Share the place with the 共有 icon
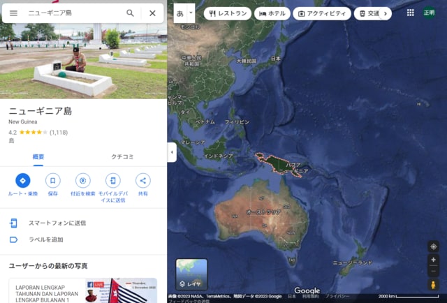Viewport: 447px width, 303px height. [142, 180]
